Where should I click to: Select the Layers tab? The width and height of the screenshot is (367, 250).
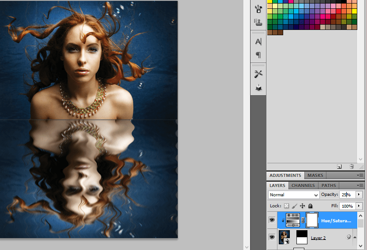tap(277, 185)
